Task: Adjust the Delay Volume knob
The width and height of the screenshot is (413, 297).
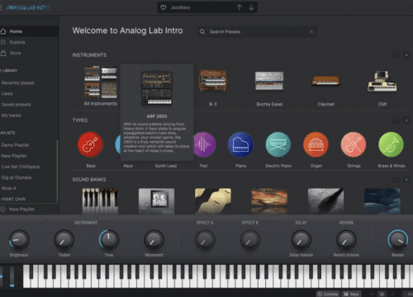Action: (301, 239)
